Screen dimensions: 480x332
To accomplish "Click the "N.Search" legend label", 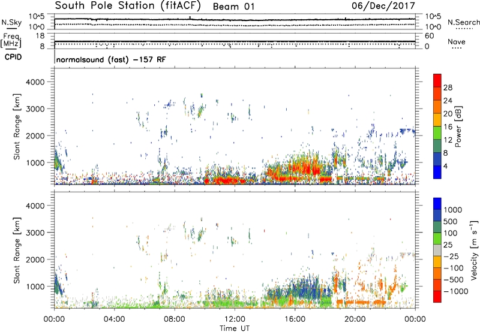I will tap(463, 22).
